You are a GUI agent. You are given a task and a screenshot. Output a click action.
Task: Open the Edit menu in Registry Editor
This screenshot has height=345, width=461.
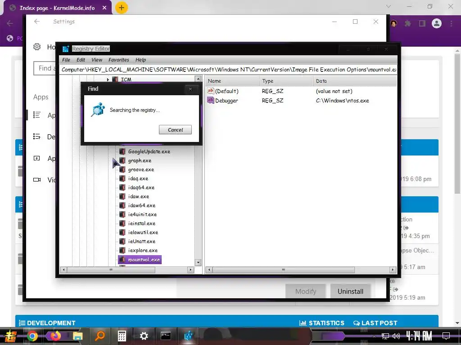pyautogui.click(x=81, y=60)
